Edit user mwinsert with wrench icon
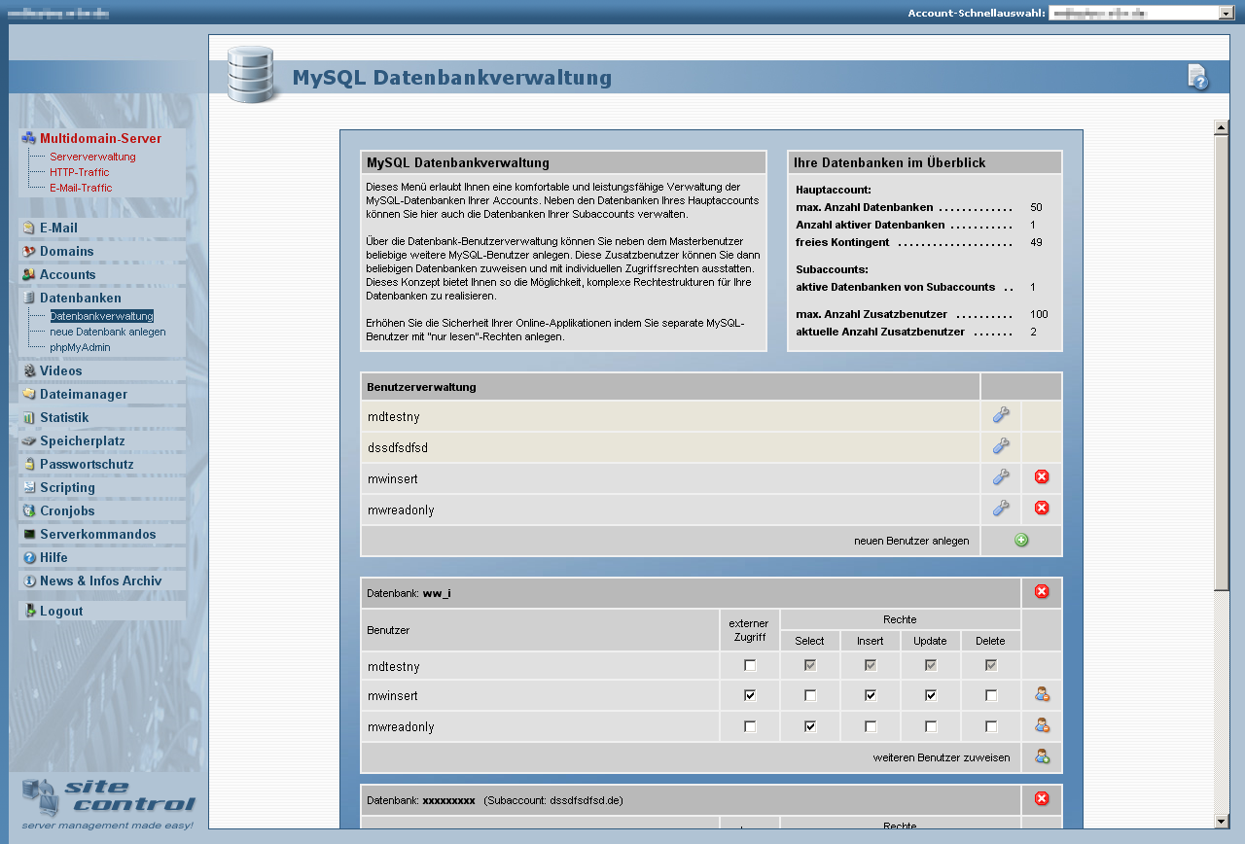Image resolution: width=1245 pixels, height=844 pixels. [1001, 477]
